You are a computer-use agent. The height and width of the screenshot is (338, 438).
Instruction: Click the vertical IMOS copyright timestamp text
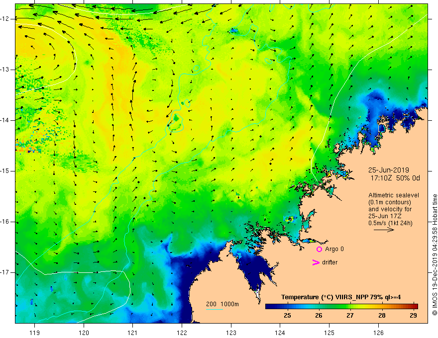click(435, 254)
